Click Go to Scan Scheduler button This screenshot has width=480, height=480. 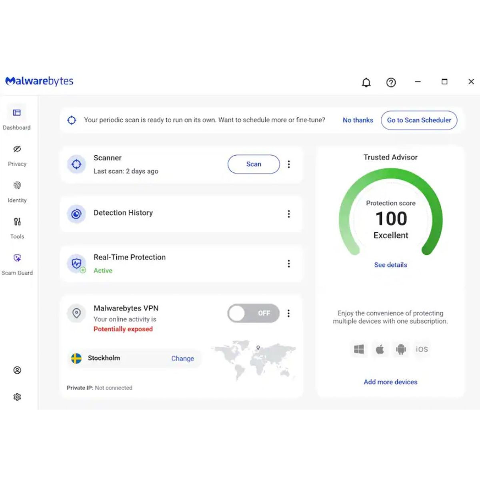pos(419,120)
